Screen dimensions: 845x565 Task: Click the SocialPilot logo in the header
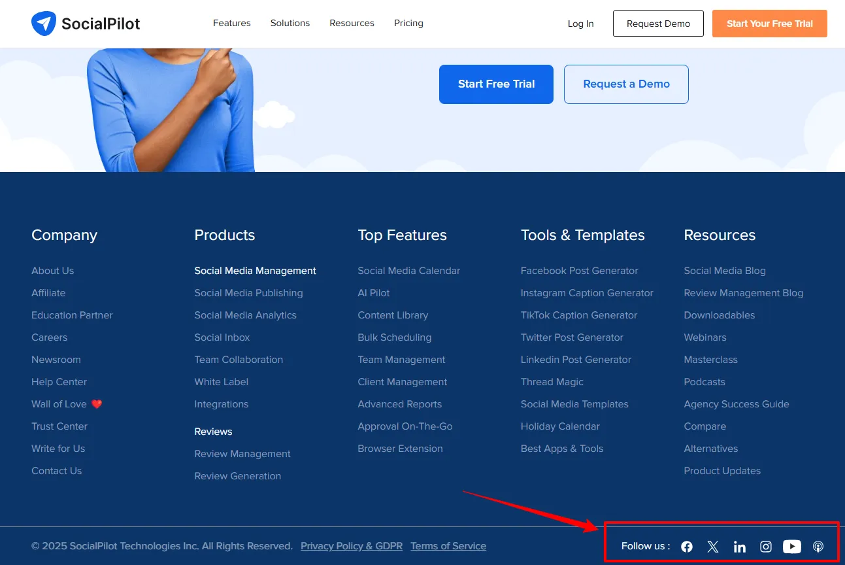(x=85, y=23)
